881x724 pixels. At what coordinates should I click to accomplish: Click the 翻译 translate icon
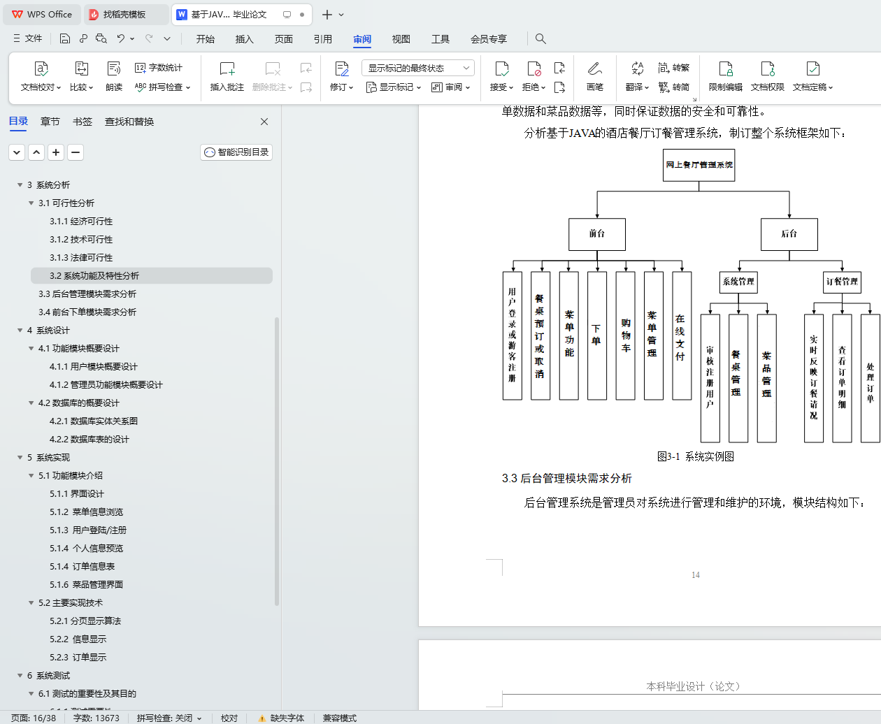(637, 69)
